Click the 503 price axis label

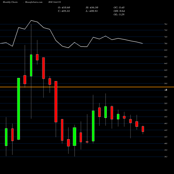(x=166, y=110)
